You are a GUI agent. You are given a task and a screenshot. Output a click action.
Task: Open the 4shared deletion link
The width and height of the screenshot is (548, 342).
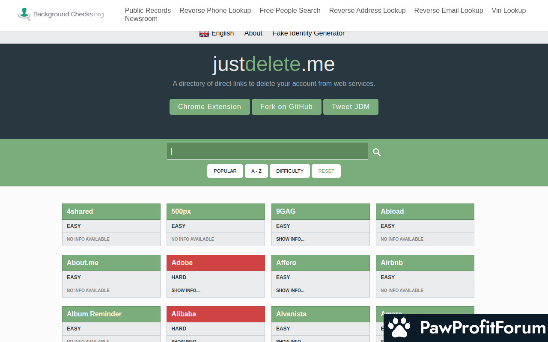pos(111,212)
